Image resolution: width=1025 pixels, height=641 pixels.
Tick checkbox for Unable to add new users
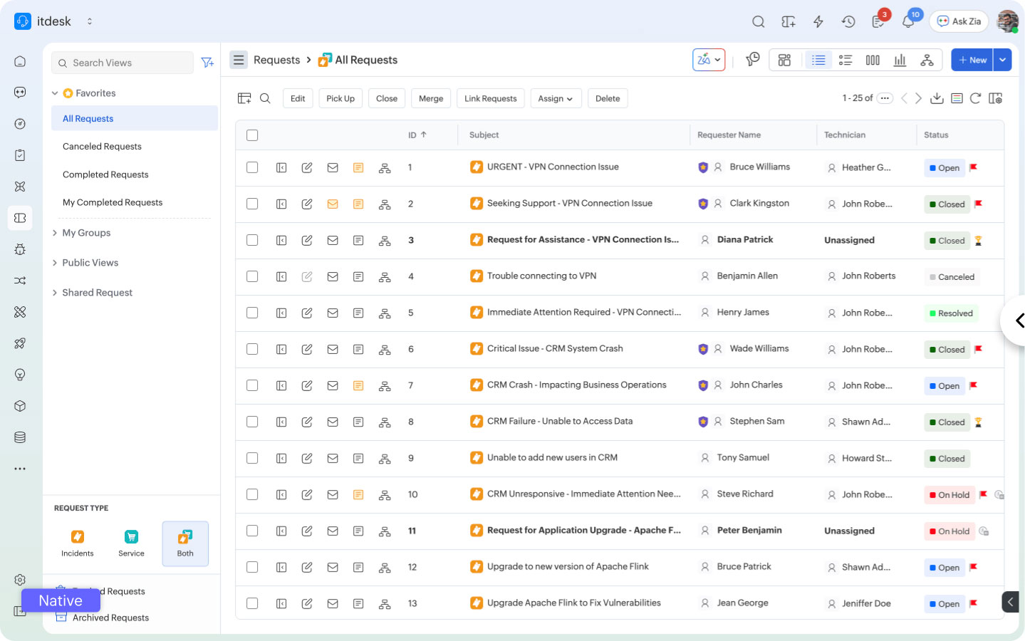click(x=252, y=458)
